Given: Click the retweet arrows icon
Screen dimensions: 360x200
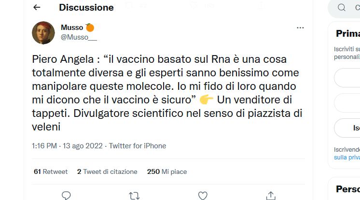Looking at the screenshot, I should [135, 195].
